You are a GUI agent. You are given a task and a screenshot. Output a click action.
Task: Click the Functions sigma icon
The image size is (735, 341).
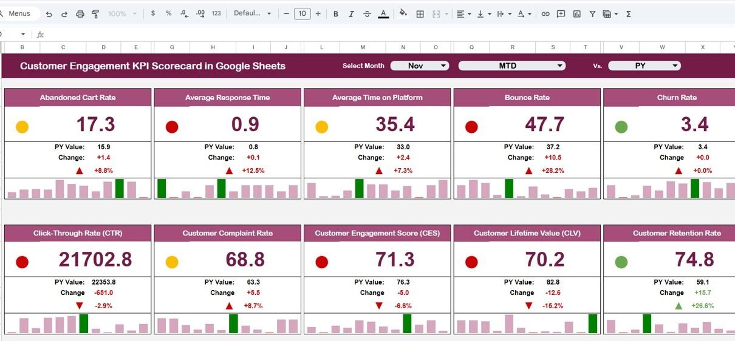629,14
